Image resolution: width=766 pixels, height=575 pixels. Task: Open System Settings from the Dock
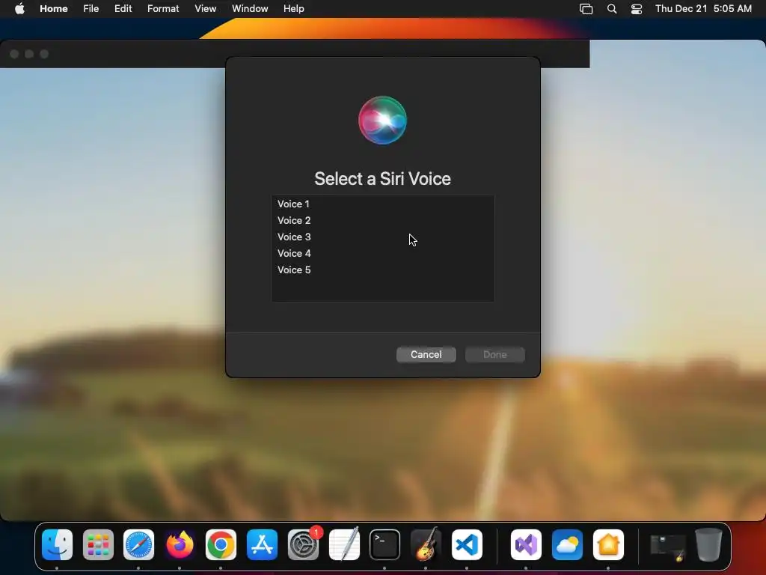pyautogui.click(x=304, y=545)
